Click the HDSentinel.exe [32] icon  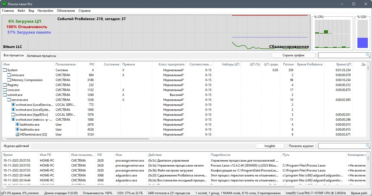click(18, 135)
